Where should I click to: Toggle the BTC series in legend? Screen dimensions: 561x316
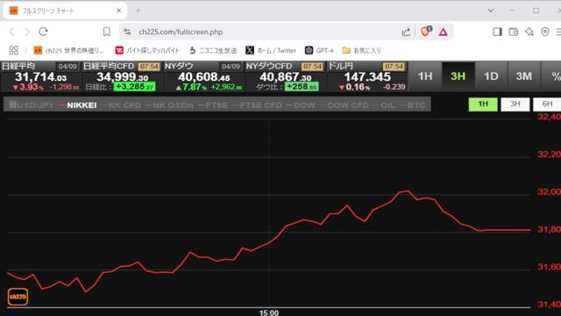click(412, 105)
